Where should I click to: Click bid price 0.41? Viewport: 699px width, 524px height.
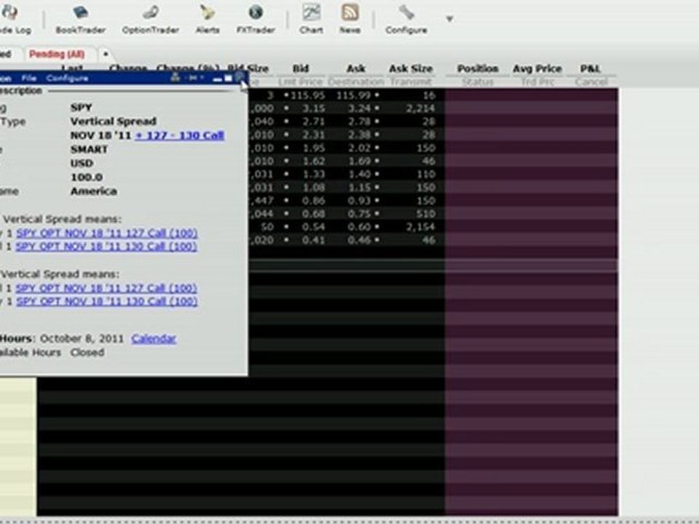(x=313, y=240)
